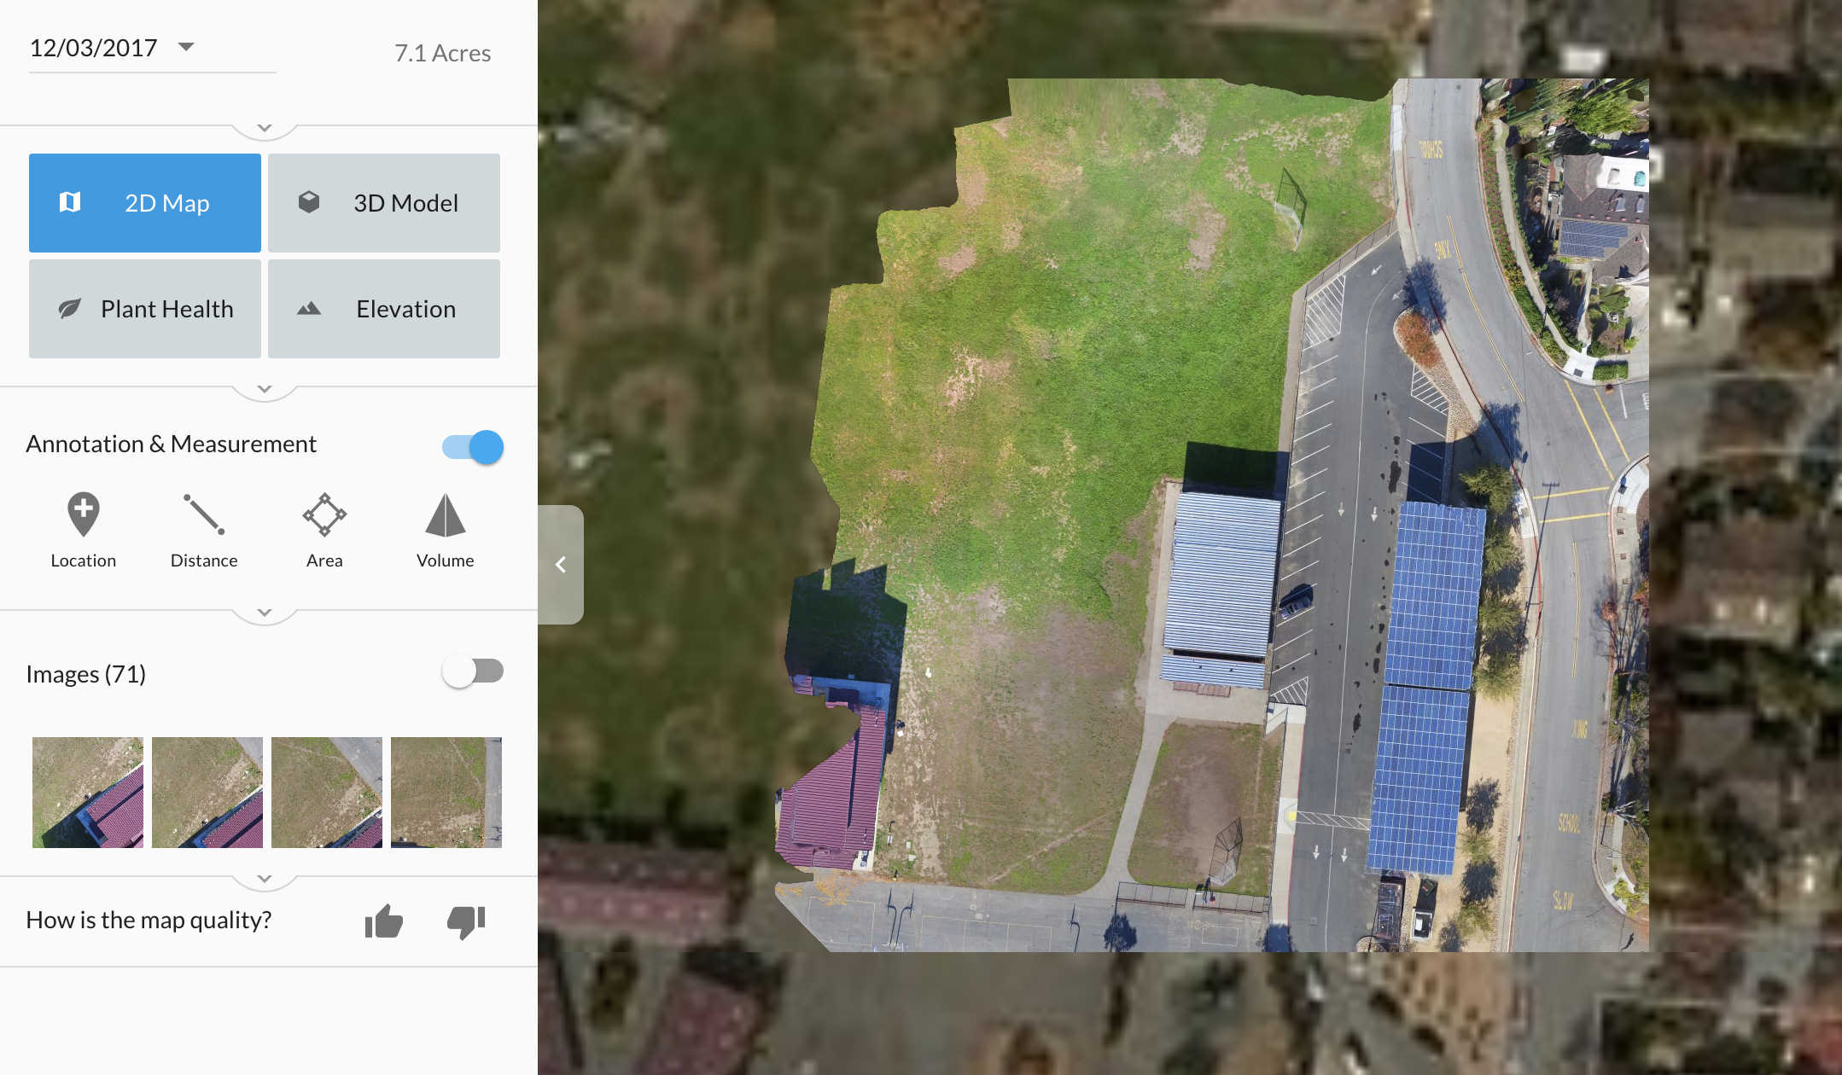Image resolution: width=1842 pixels, height=1075 pixels.
Task: Collapse the Annotation & Measurement section
Action: click(265, 613)
